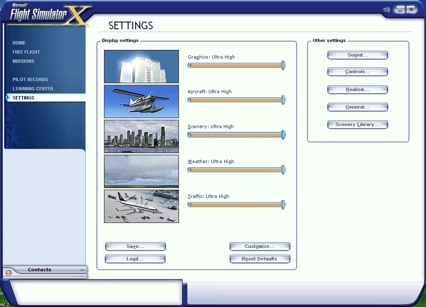Close the Flight Simulator window
The height and width of the screenshot is (307, 426).
click(411, 10)
